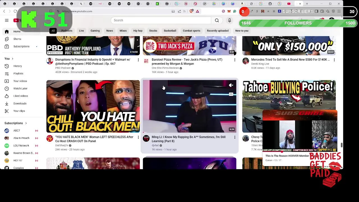Open more options for YOU HATE BLACK MEN video

pos(138,137)
